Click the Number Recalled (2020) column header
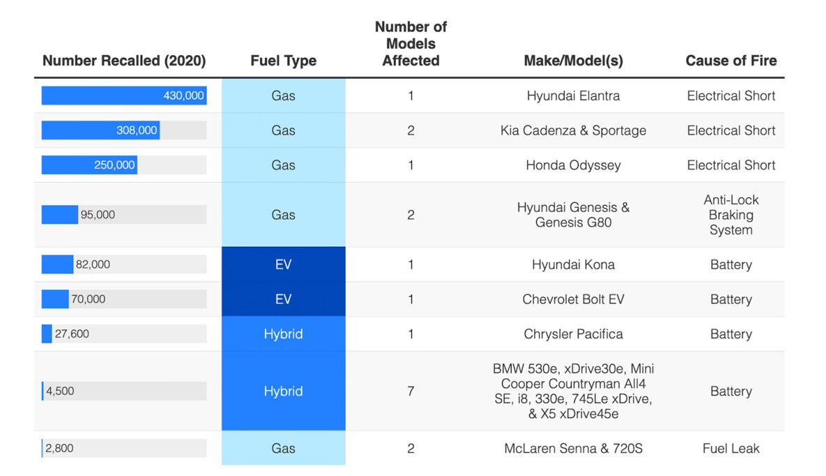826x476 pixels. [x=124, y=61]
